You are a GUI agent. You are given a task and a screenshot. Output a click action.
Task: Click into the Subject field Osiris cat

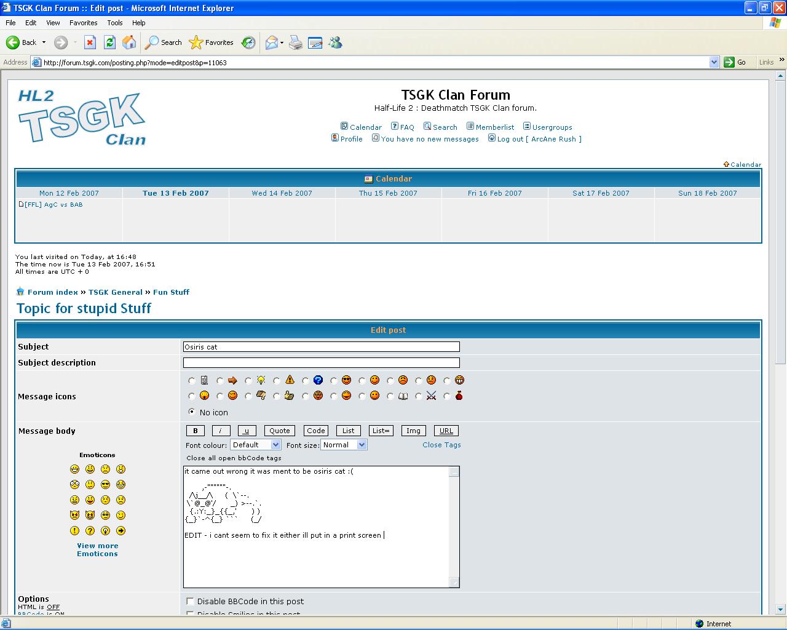point(321,347)
